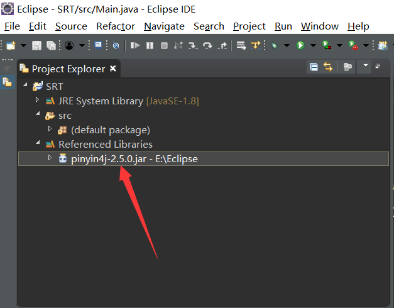The image size is (394, 308).
Task: Click the Collapse All icon in Project Explorer
Action: pyautogui.click(x=314, y=67)
